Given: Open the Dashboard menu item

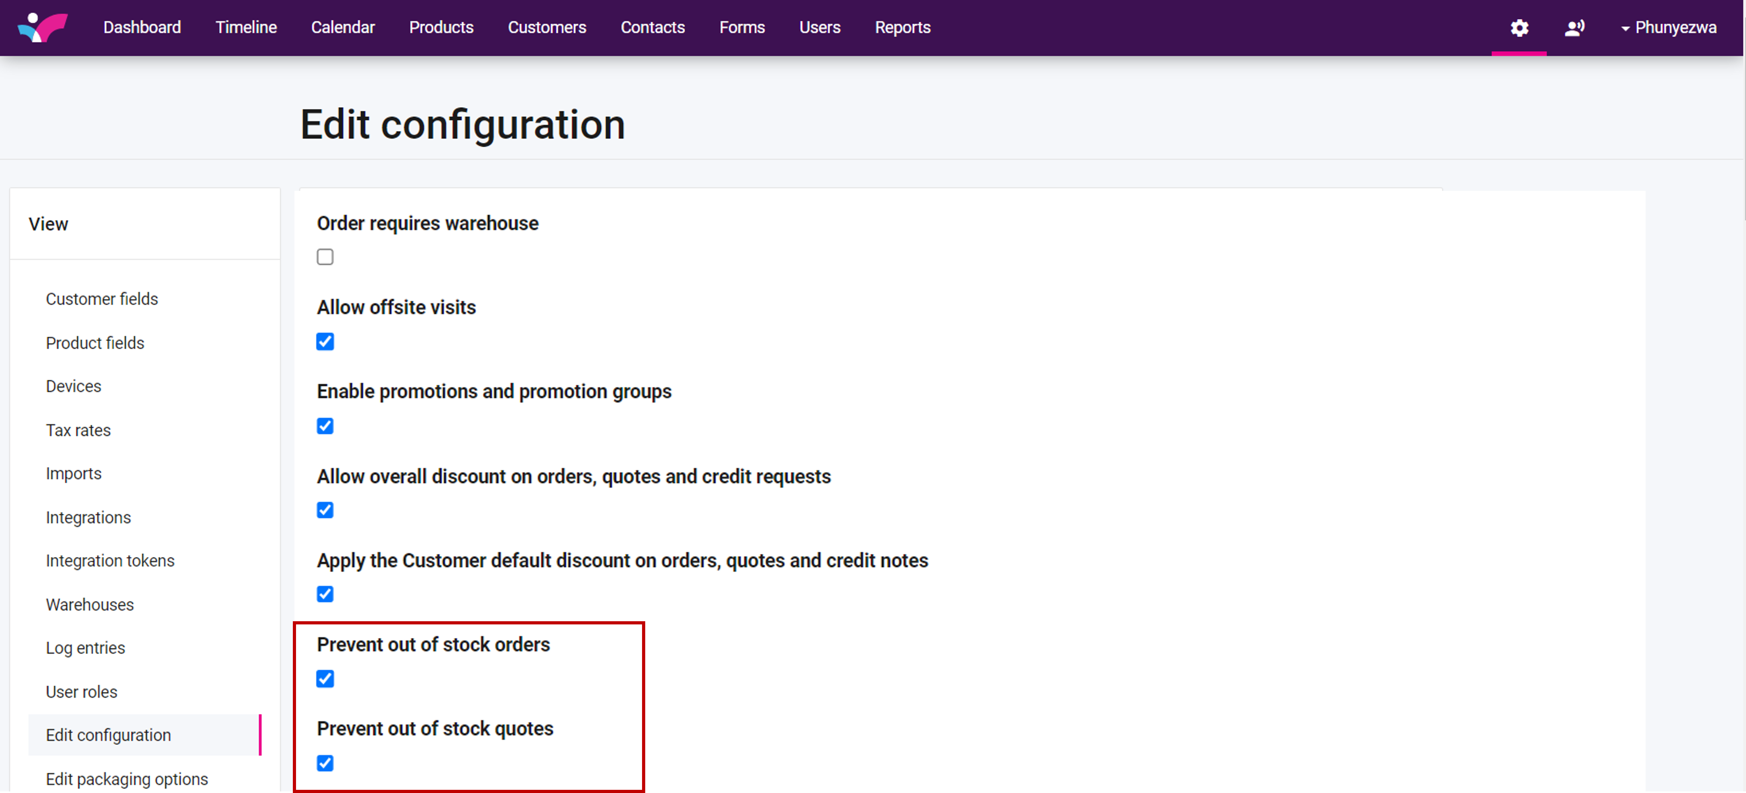Looking at the screenshot, I should click(142, 28).
